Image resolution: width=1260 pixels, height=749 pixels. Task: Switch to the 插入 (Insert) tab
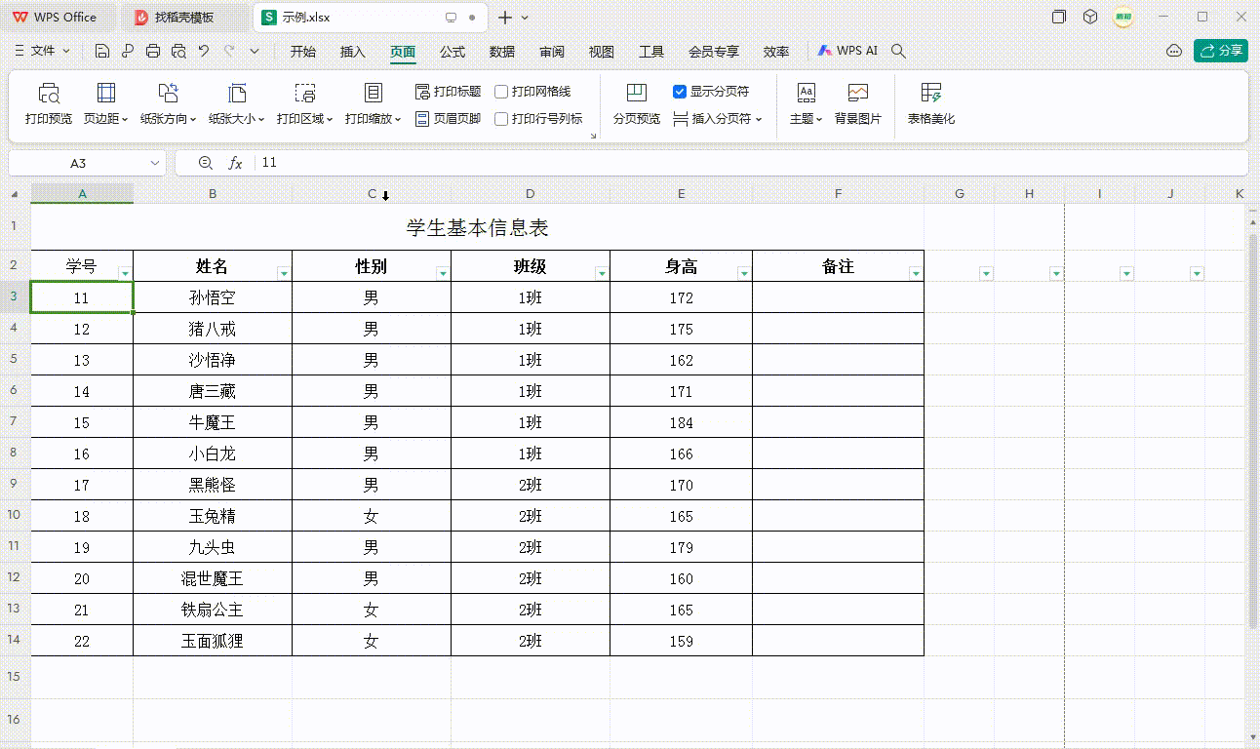pyautogui.click(x=353, y=52)
